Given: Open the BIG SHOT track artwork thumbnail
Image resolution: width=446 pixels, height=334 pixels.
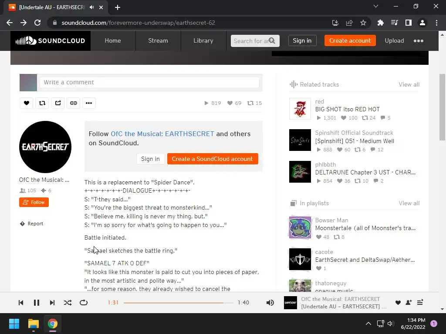Looking at the screenshot, I should pos(300,109).
